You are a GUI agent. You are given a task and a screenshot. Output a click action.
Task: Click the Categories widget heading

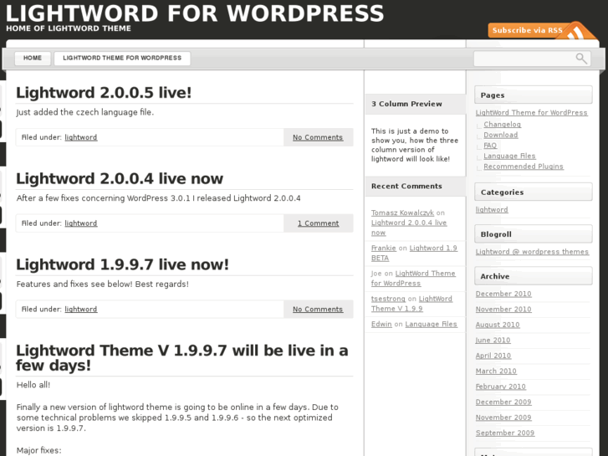(534, 192)
